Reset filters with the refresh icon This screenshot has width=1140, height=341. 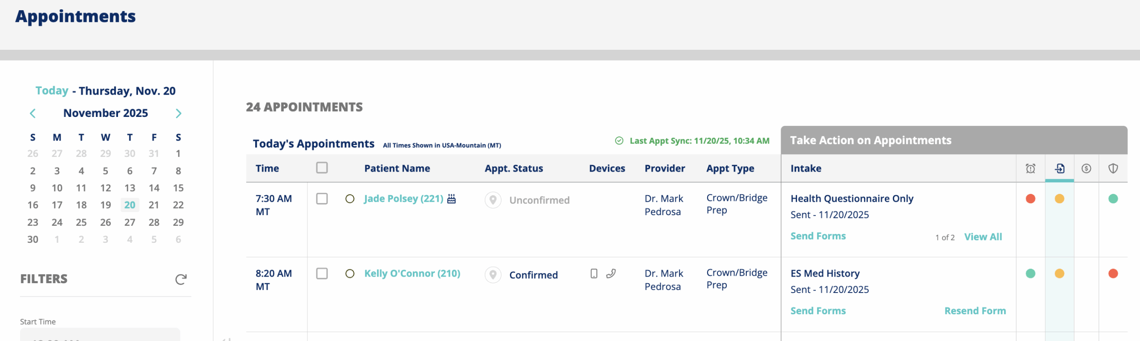pyautogui.click(x=181, y=279)
